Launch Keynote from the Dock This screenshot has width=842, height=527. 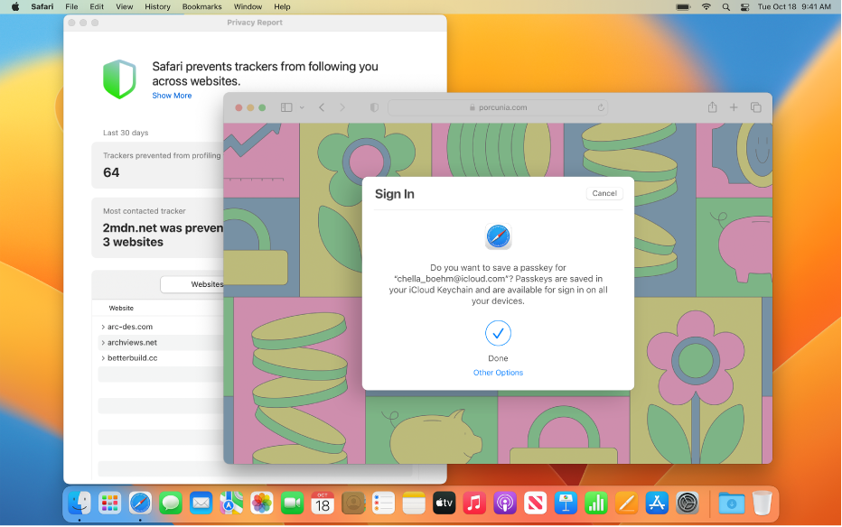coord(566,503)
